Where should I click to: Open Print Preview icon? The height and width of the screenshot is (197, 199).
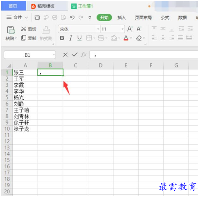click(64, 17)
